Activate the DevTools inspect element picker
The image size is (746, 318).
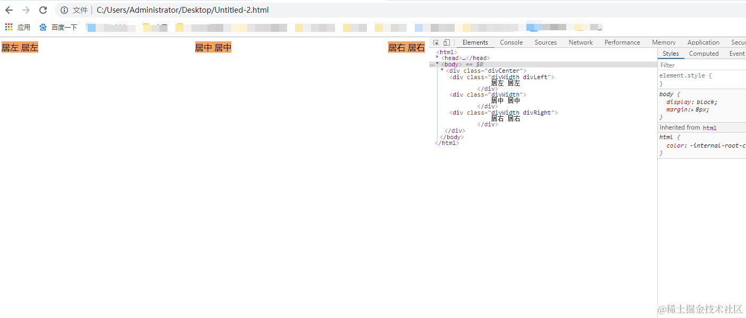tap(436, 42)
